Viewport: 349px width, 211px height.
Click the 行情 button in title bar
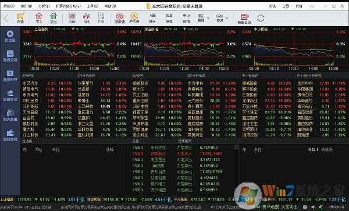coord(299,6)
